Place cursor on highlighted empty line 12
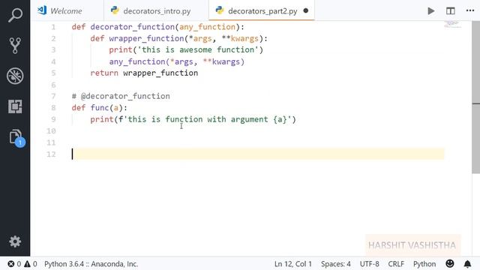Viewport: 480px width, 270px height. (258, 154)
